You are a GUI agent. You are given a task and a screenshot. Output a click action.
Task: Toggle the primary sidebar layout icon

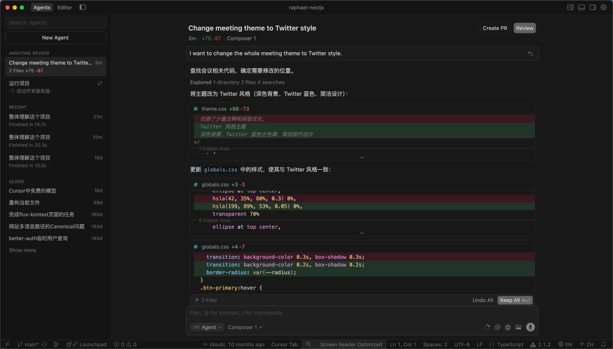click(570, 7)
